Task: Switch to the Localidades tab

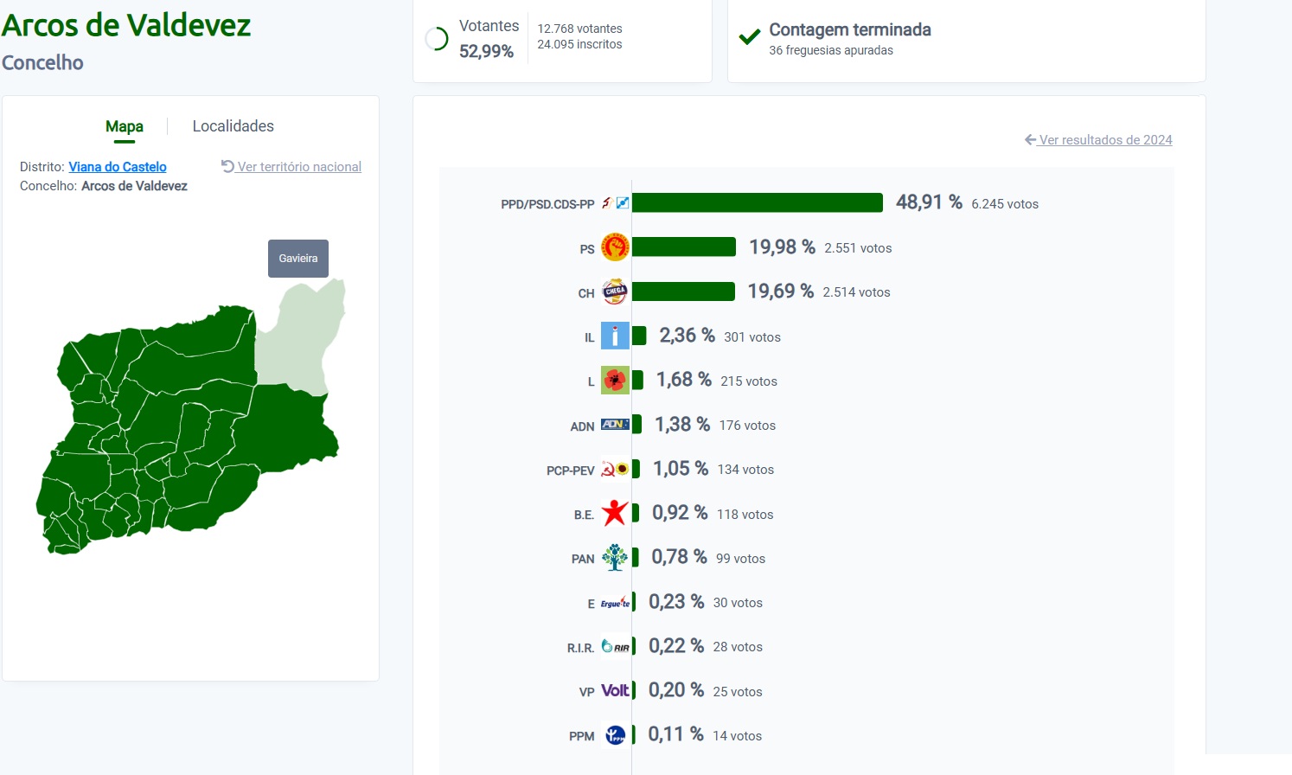Action: (233, 126)
